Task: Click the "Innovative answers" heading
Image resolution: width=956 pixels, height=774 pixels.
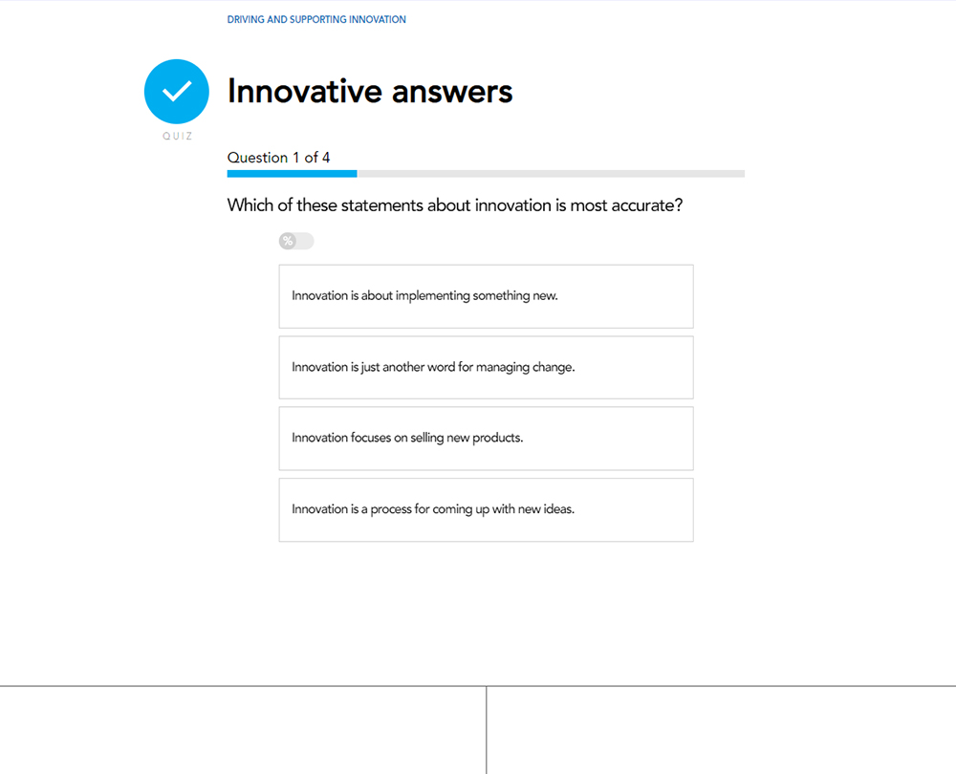Action: pyautogui.click(x=370, y=92)
